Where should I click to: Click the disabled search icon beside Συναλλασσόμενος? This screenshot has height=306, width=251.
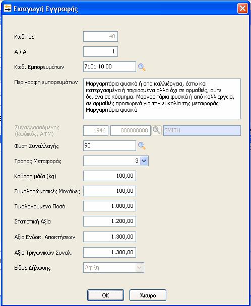click(x=156, y=130)
